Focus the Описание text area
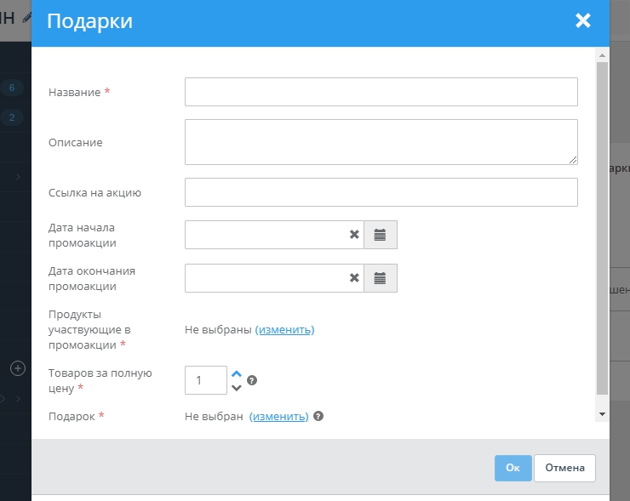 (381, 141)
